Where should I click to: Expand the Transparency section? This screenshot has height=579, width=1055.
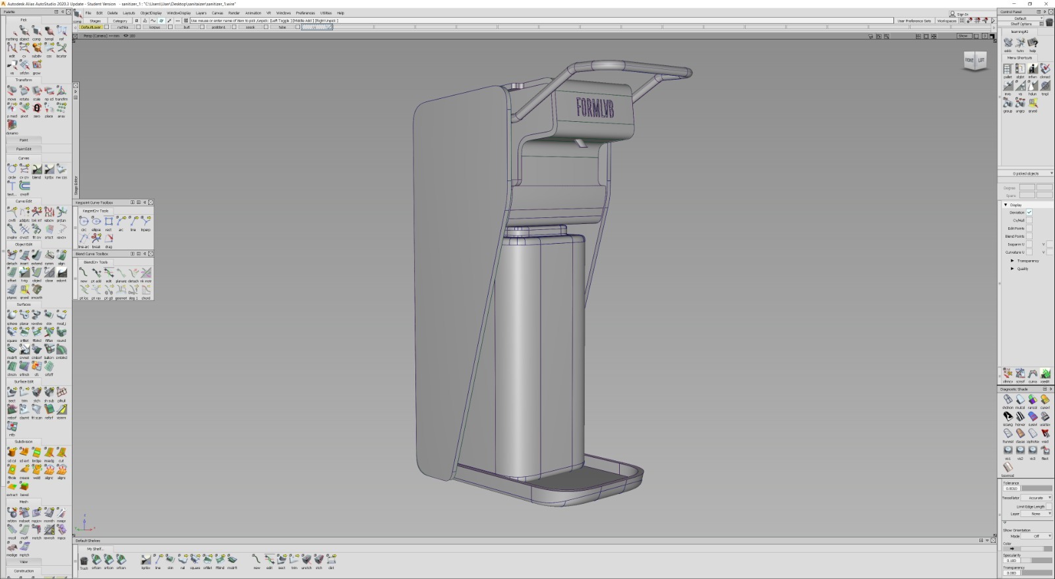tap(1013, 261)
